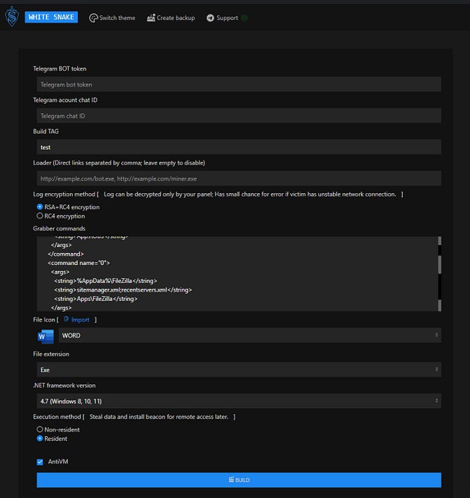
Task: Click the White Snake shield logo
Action: click(x=12, y=17)
